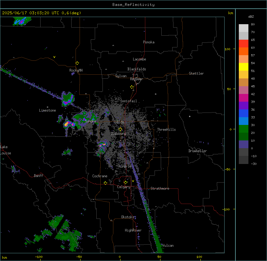This screenshot has width=267, height=261.
Task: Click the 42 value in the dBZ legend
Action: point(253,94)
